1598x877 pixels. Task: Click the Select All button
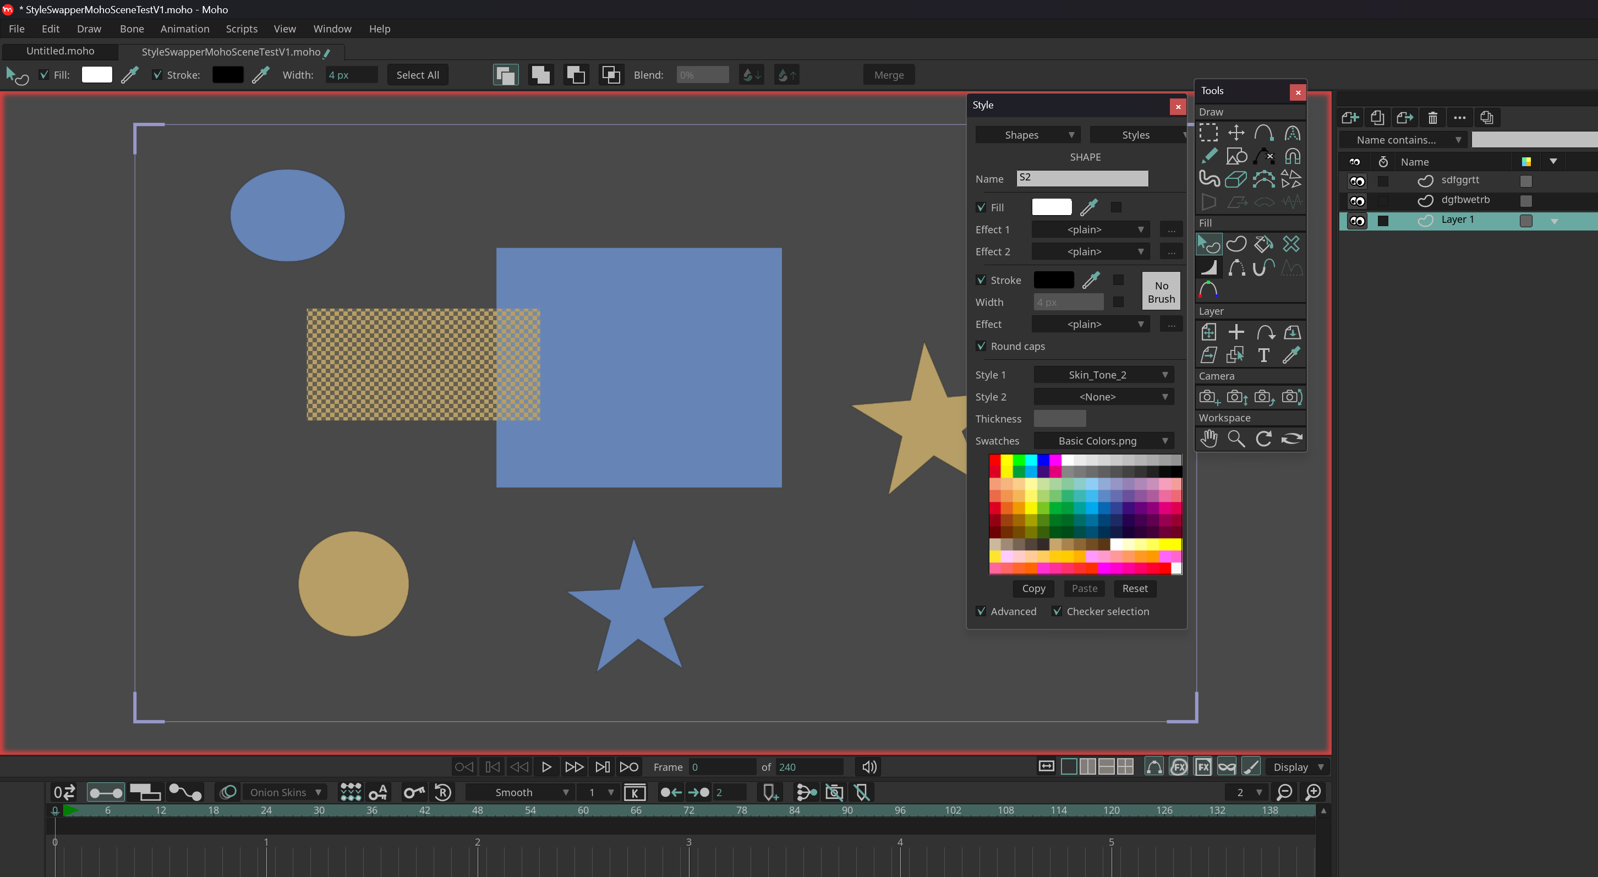(418, 75)
